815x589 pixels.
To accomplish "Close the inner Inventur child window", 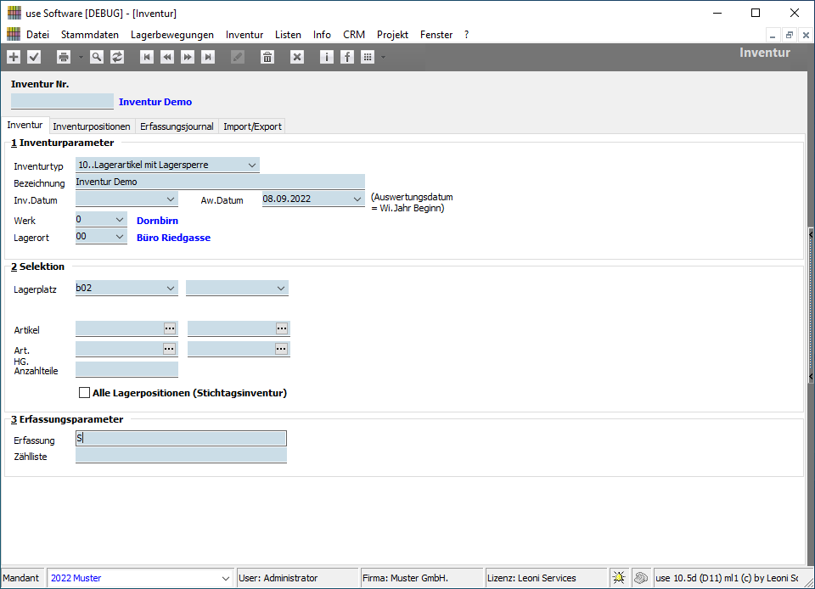I will (806, 35).
